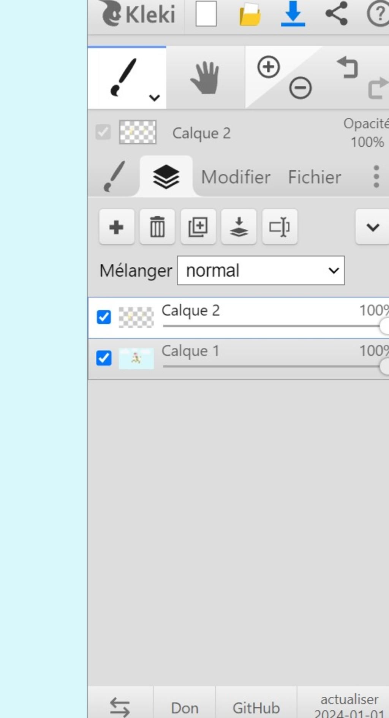
Task: Undo the last action
Action: point(348,68)
